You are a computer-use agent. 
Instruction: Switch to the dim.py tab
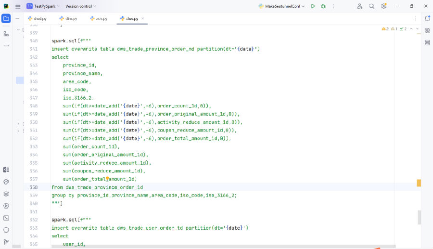71,19
